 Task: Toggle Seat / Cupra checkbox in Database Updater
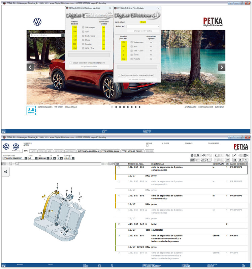[83, 36]
